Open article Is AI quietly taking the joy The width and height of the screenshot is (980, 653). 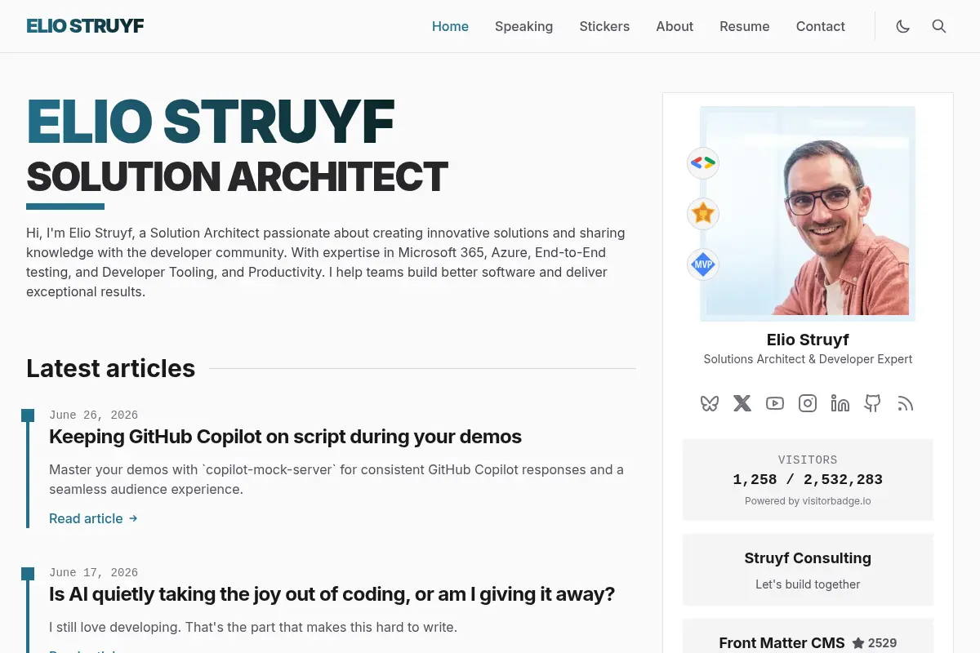click(x=332, y=594)
